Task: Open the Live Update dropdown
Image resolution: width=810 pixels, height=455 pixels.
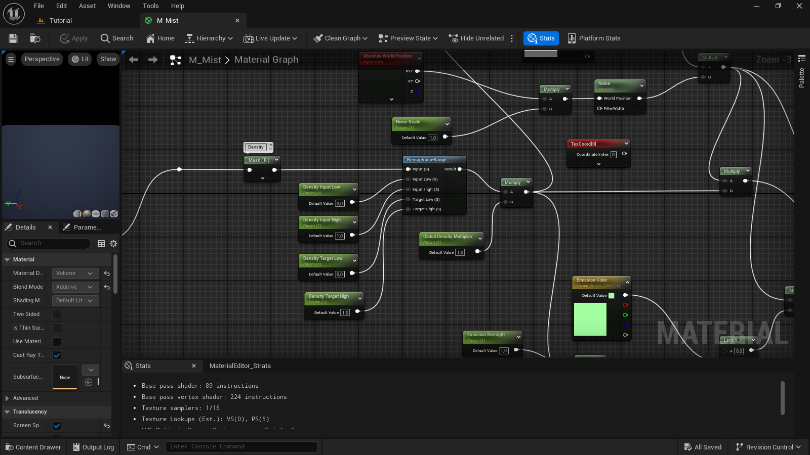Action: (x=270, y=38)
